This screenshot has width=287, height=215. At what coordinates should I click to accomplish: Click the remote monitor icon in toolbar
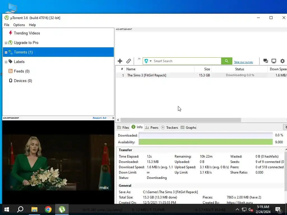click(274, 61)
